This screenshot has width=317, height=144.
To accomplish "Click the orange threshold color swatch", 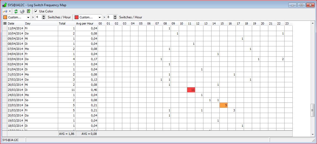I will (x=5, y=17).
